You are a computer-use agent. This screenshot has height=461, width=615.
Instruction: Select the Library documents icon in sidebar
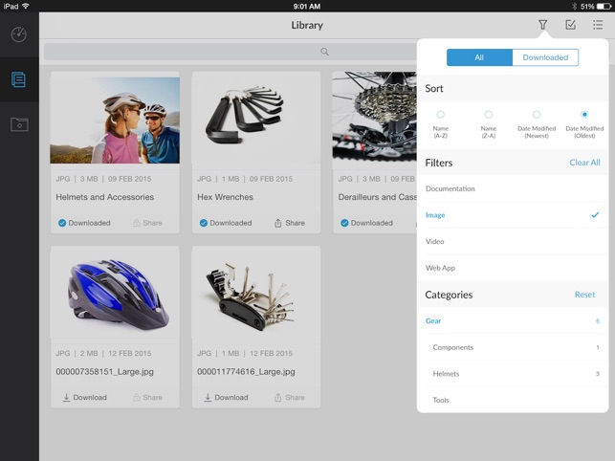point(19,79)
